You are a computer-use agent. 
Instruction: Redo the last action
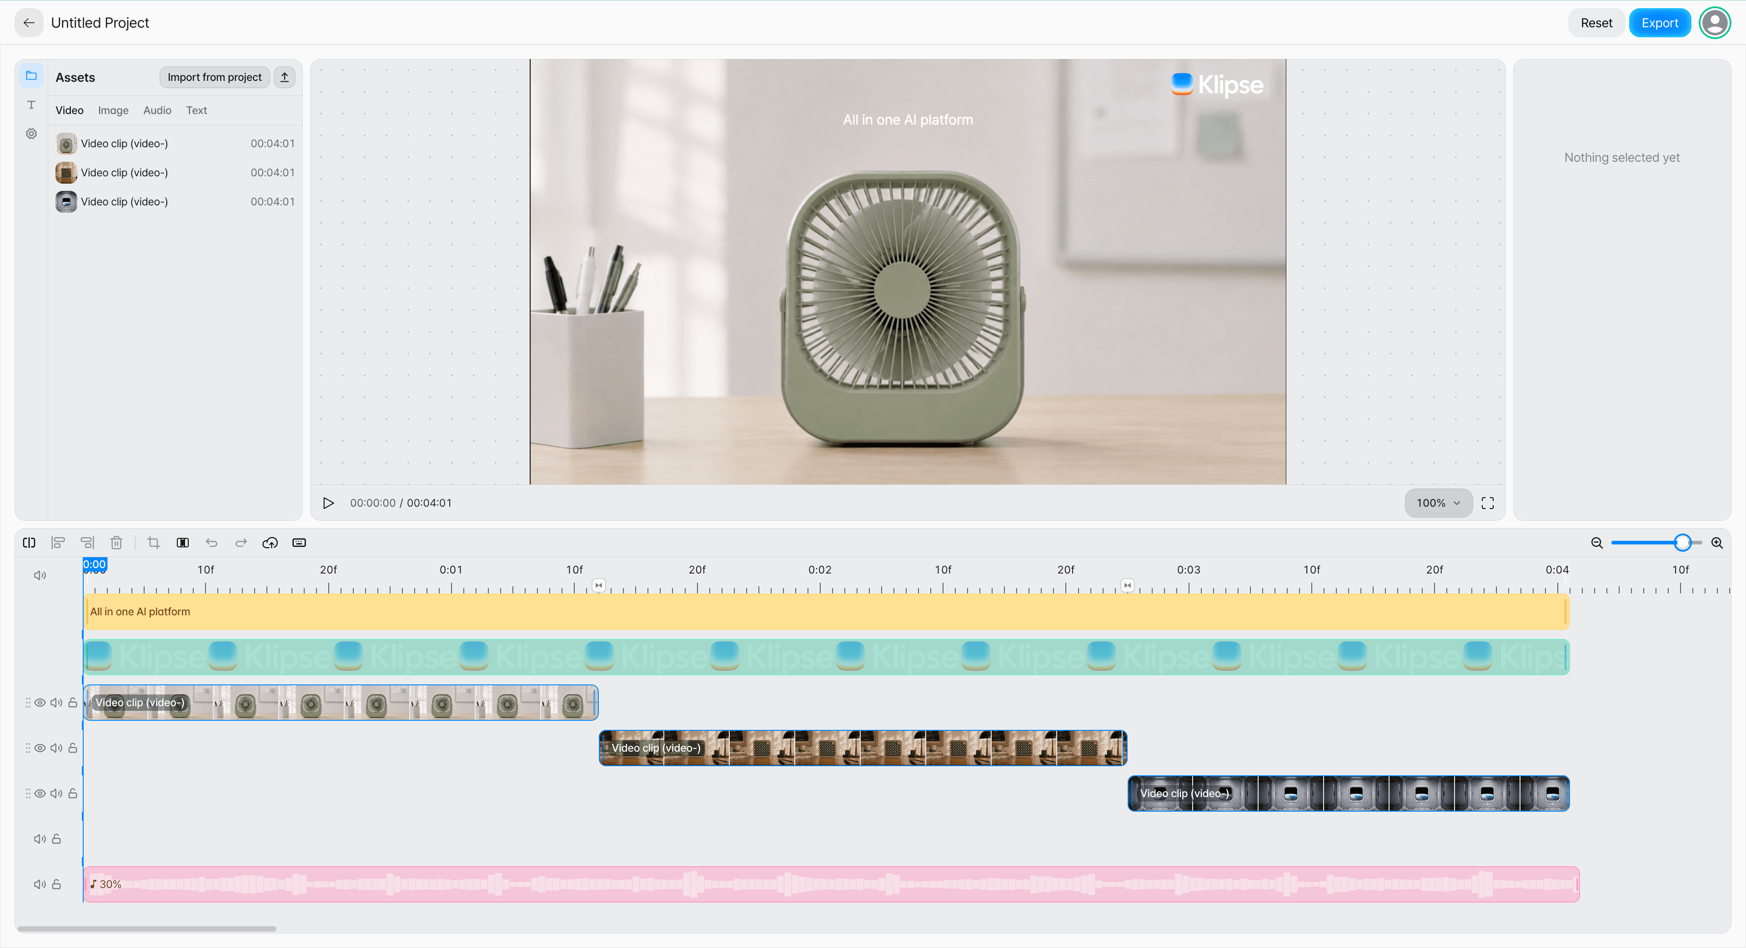241,543
